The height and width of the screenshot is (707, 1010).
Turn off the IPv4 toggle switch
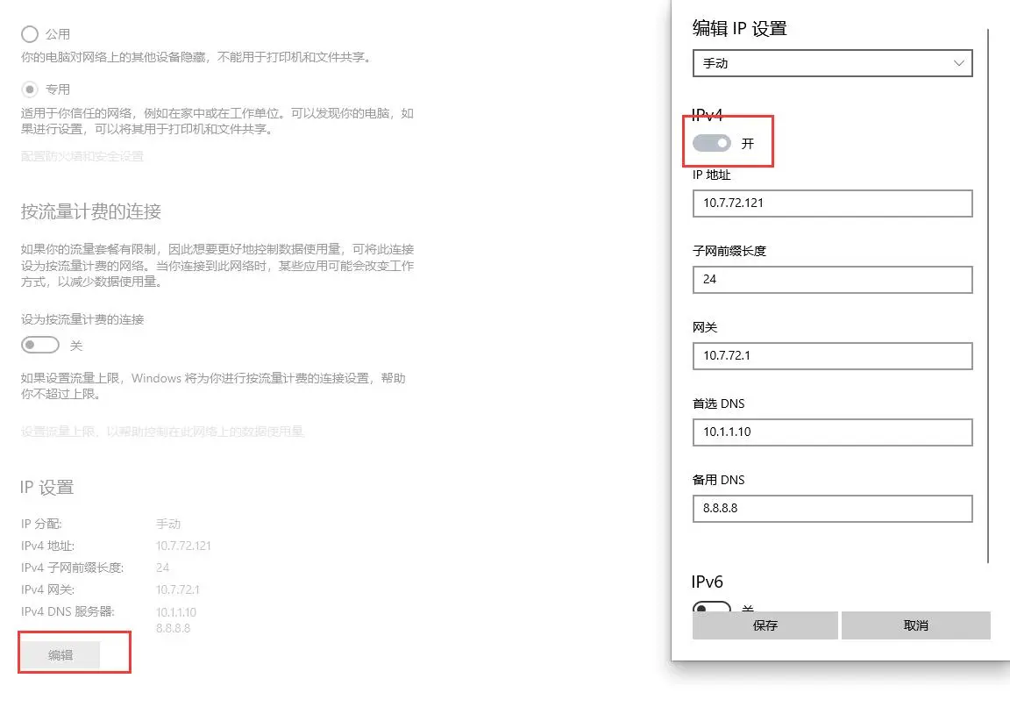pyautogui.click(x=711, y=143)
